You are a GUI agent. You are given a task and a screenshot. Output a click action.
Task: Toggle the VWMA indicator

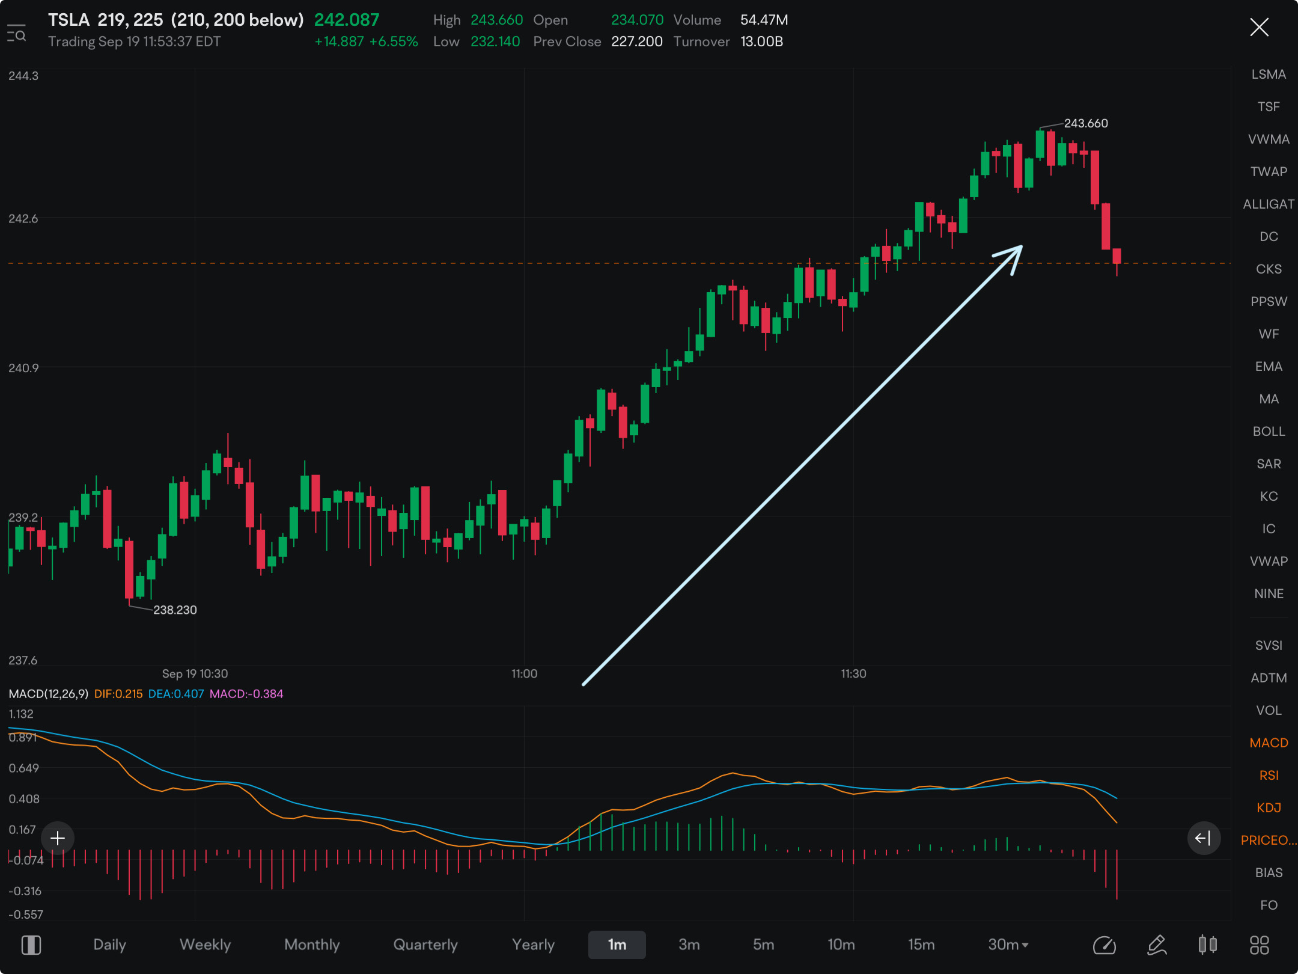pos(1269,139)
